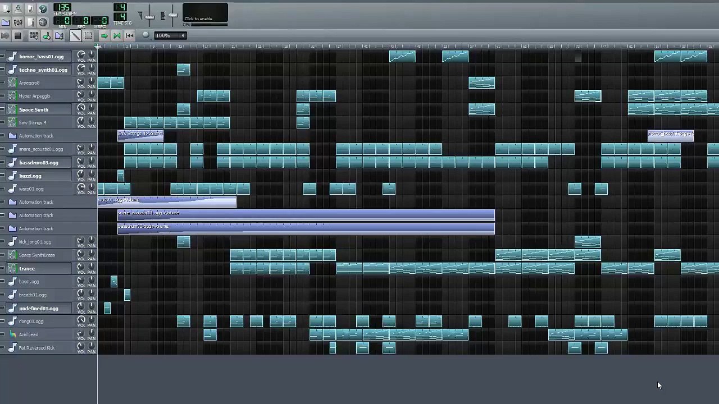This screenshot has width=719, height=404.
Task: Click the Saw Strings 4 instrument icon
Action: pos(12,123)
